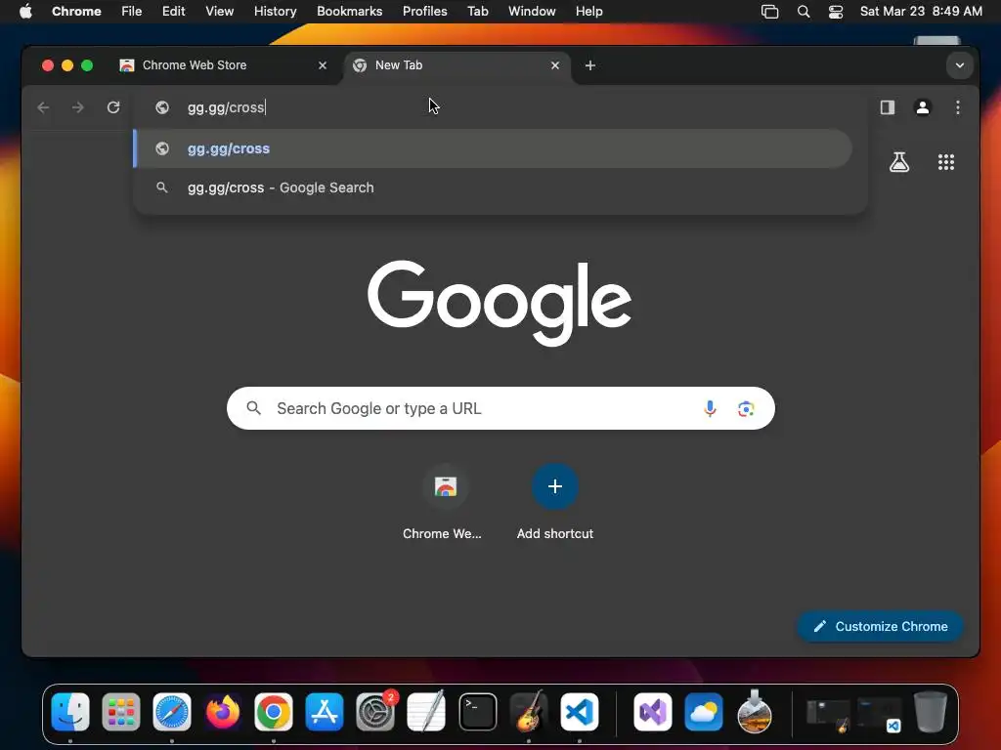Click in the address bar text

(x=226, y=107)
